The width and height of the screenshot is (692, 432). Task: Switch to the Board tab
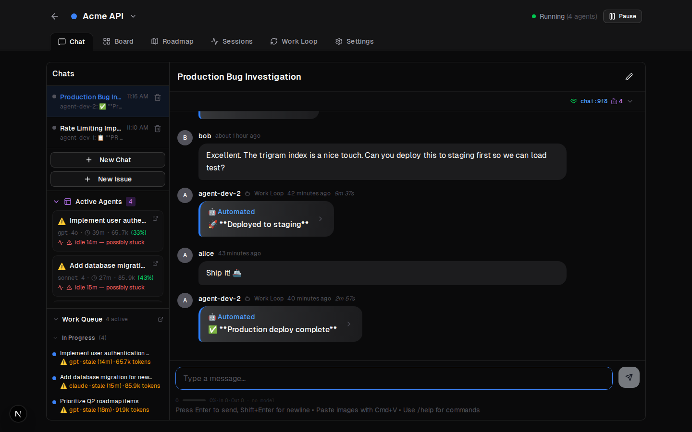point(118,41)
